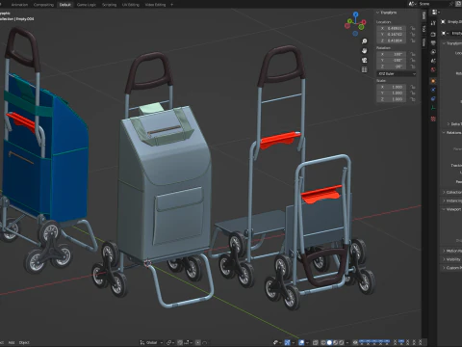Toggle the lock for Scale Z
The width and height of the screenshot is (462, 347).
[412, 99]
